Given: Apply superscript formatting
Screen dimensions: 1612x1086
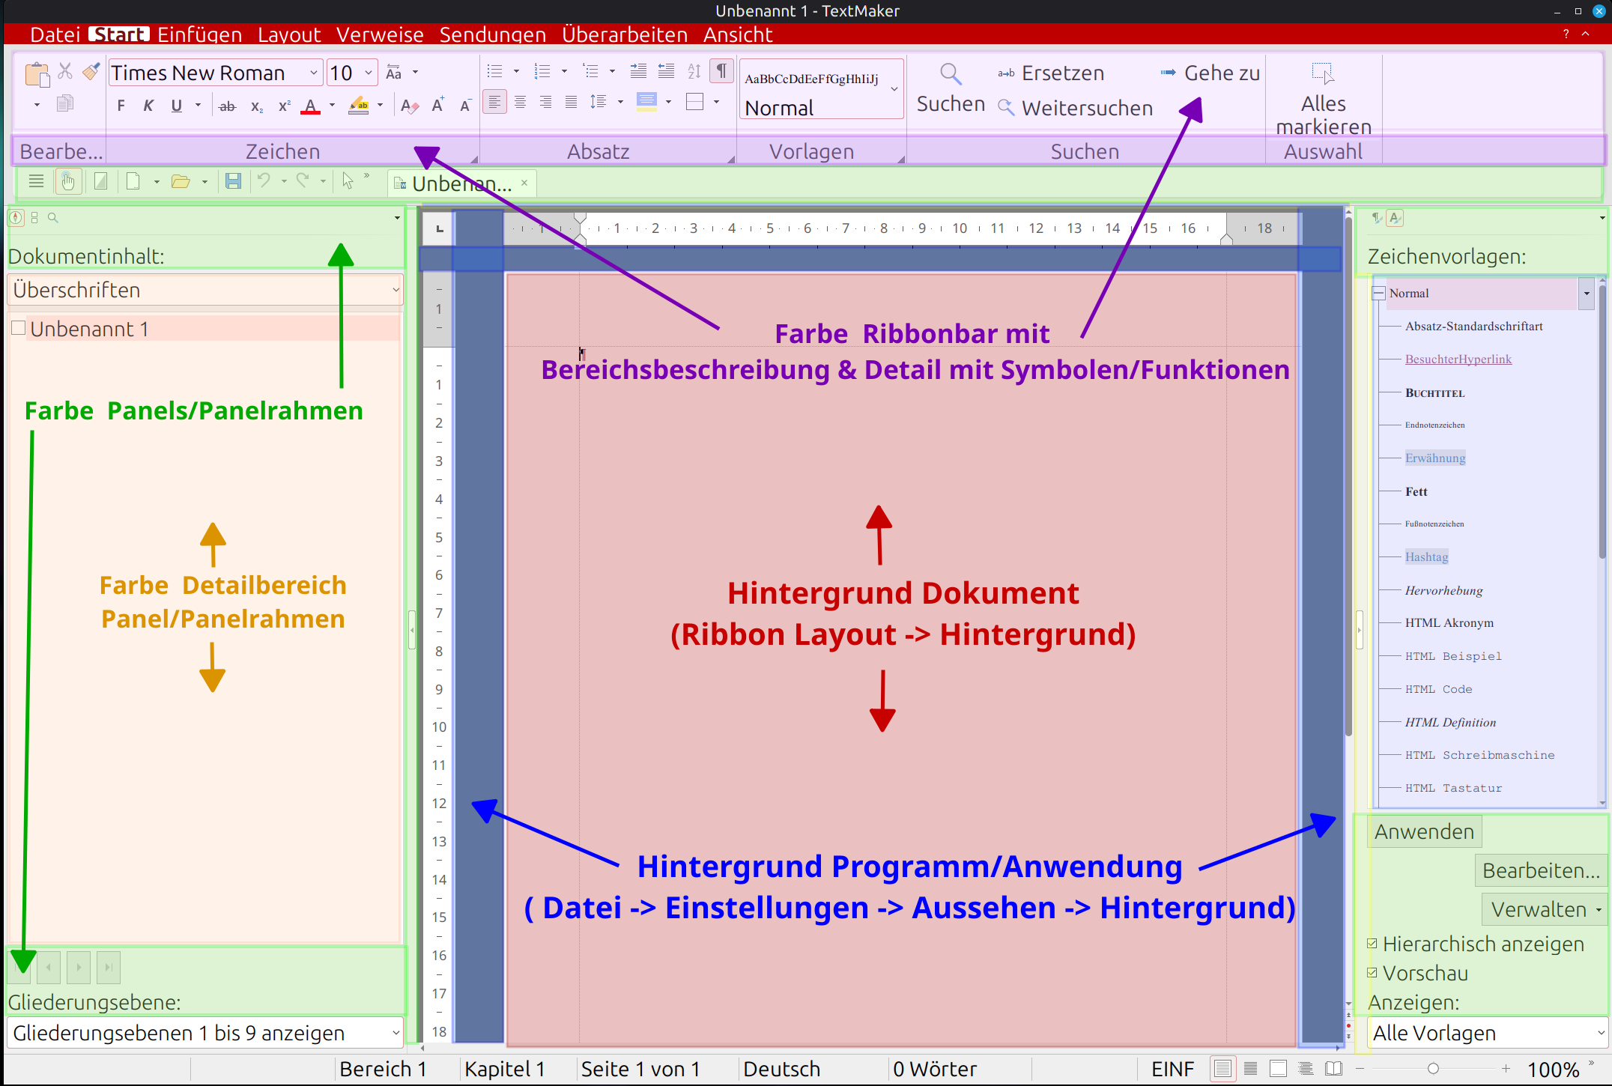Looking at the screenshot, I should click(x=284, y=106).
